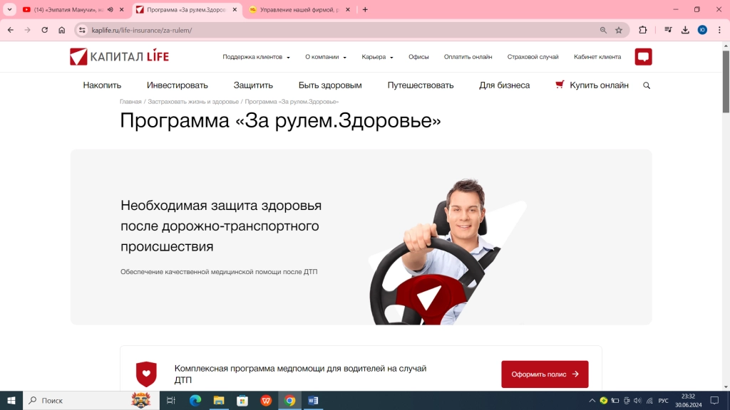730x410 pixels.
Task: Show hidden system tray icons
Action: click(x=592, y=401)
